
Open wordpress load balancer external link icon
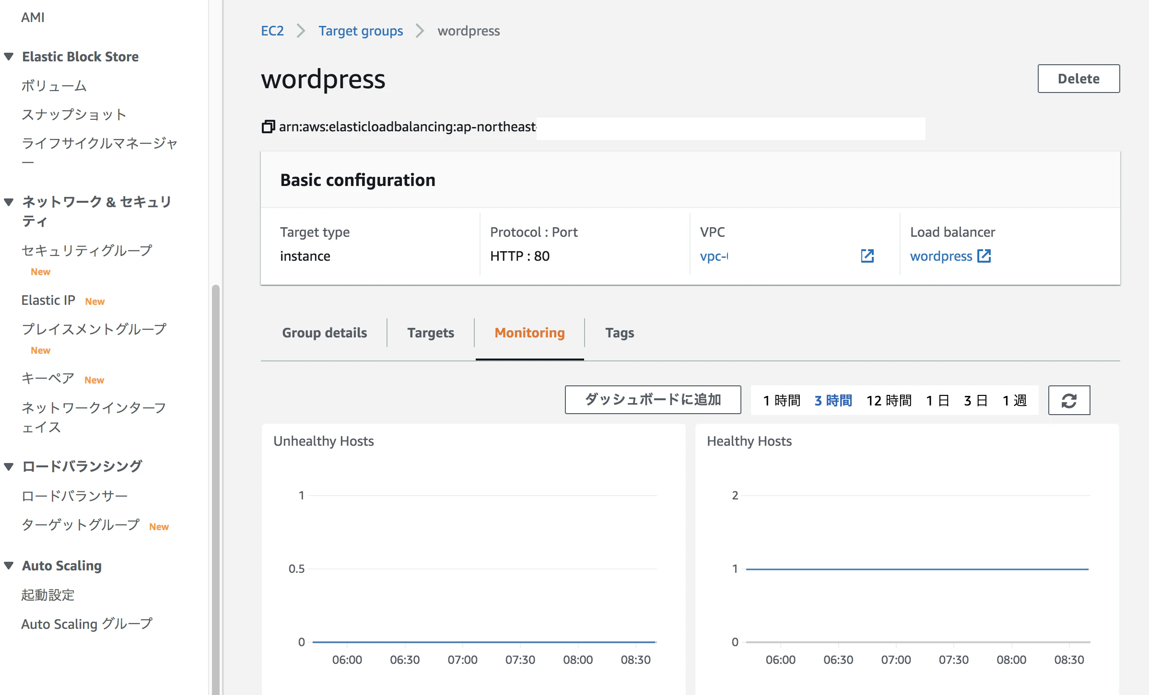[984, 256]
